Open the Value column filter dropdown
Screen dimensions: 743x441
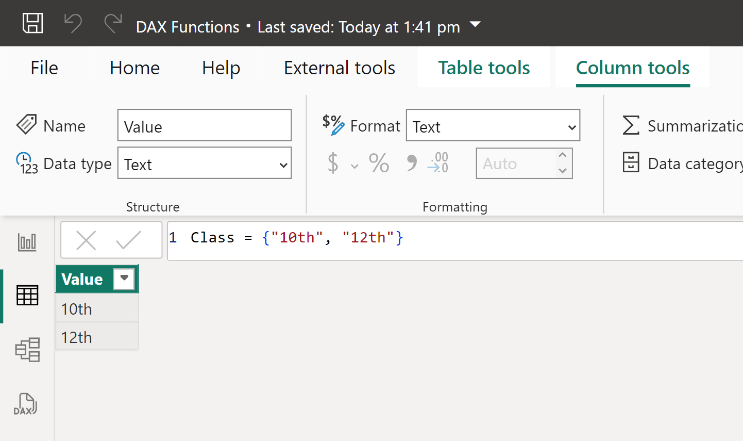tap(124, 279)
